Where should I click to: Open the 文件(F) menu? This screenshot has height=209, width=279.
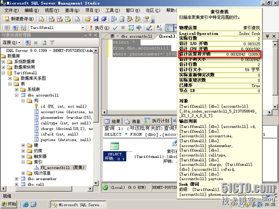tap(11, 10)
